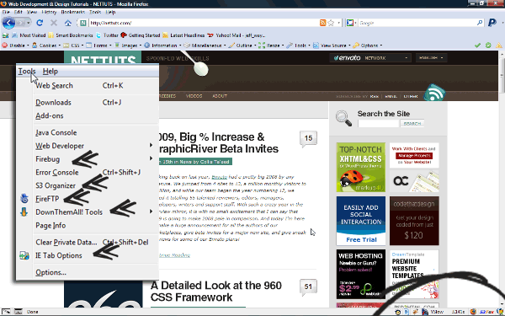Open the Disable dropdown in developer toolbar
Screen dimensions: 505x316
15,46
